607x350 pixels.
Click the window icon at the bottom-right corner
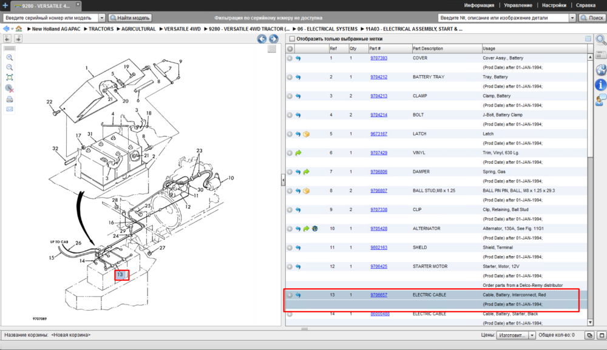[x=602, y=335]
